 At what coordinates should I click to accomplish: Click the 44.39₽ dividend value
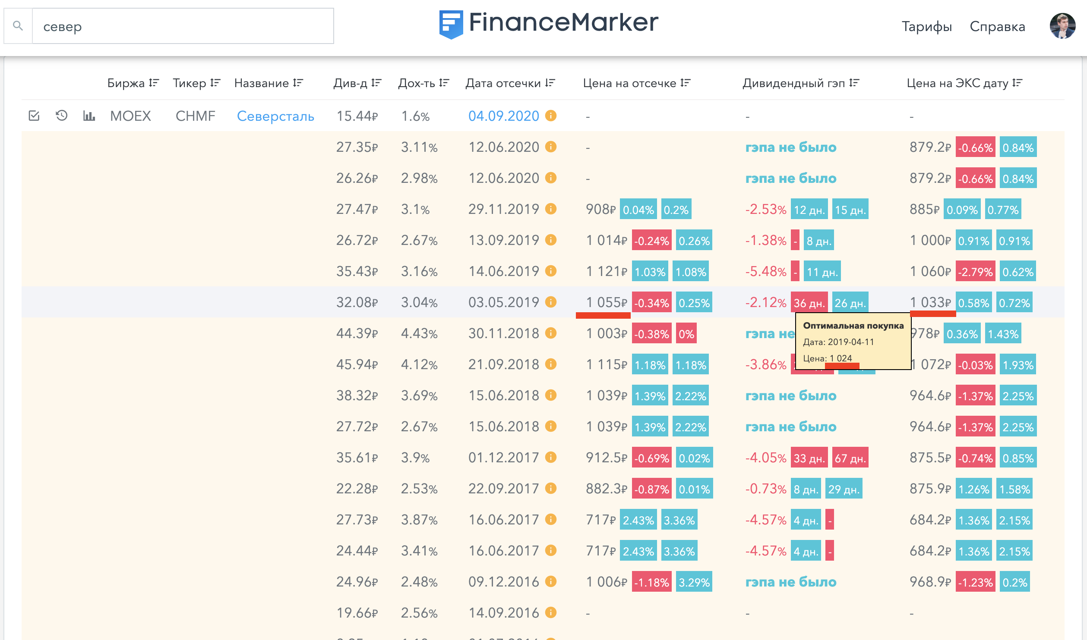point(357,333)
